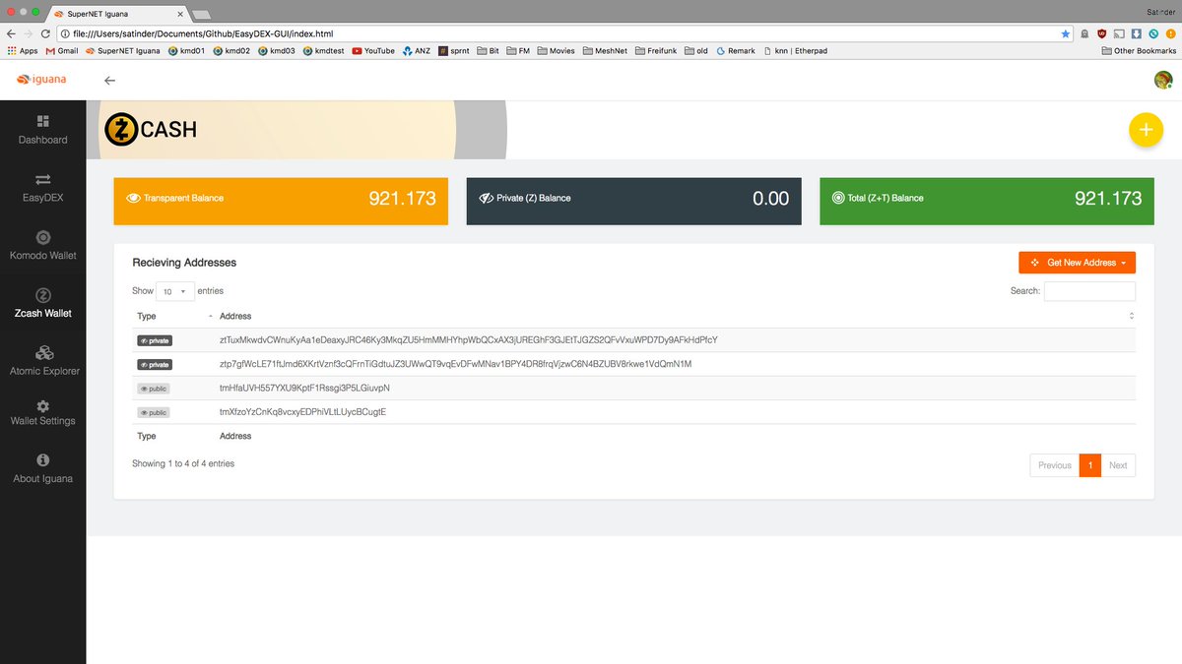Click the yellow plus floating button

coord(1146,130)
